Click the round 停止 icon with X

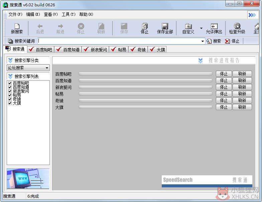[x=81, y=26]
